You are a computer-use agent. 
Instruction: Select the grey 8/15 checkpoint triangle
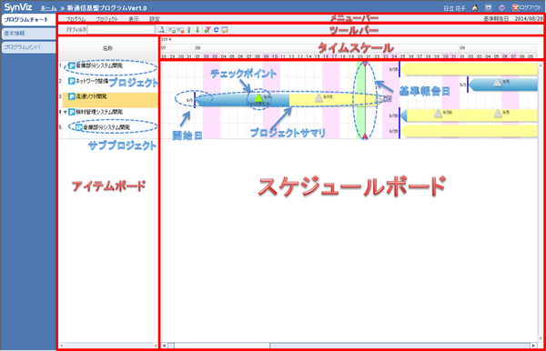[x=318, y=97]
